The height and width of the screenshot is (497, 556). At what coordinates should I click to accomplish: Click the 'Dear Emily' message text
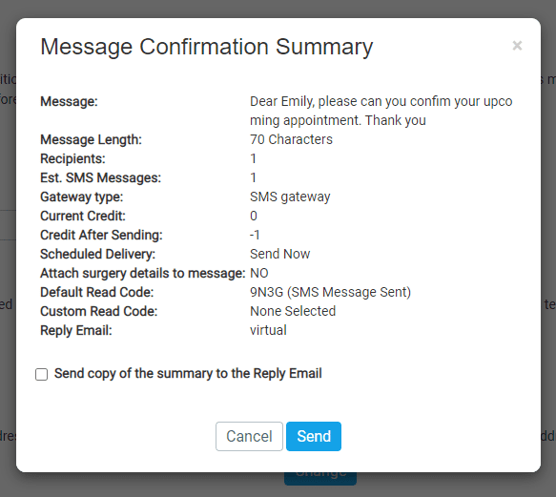(381, 111)
